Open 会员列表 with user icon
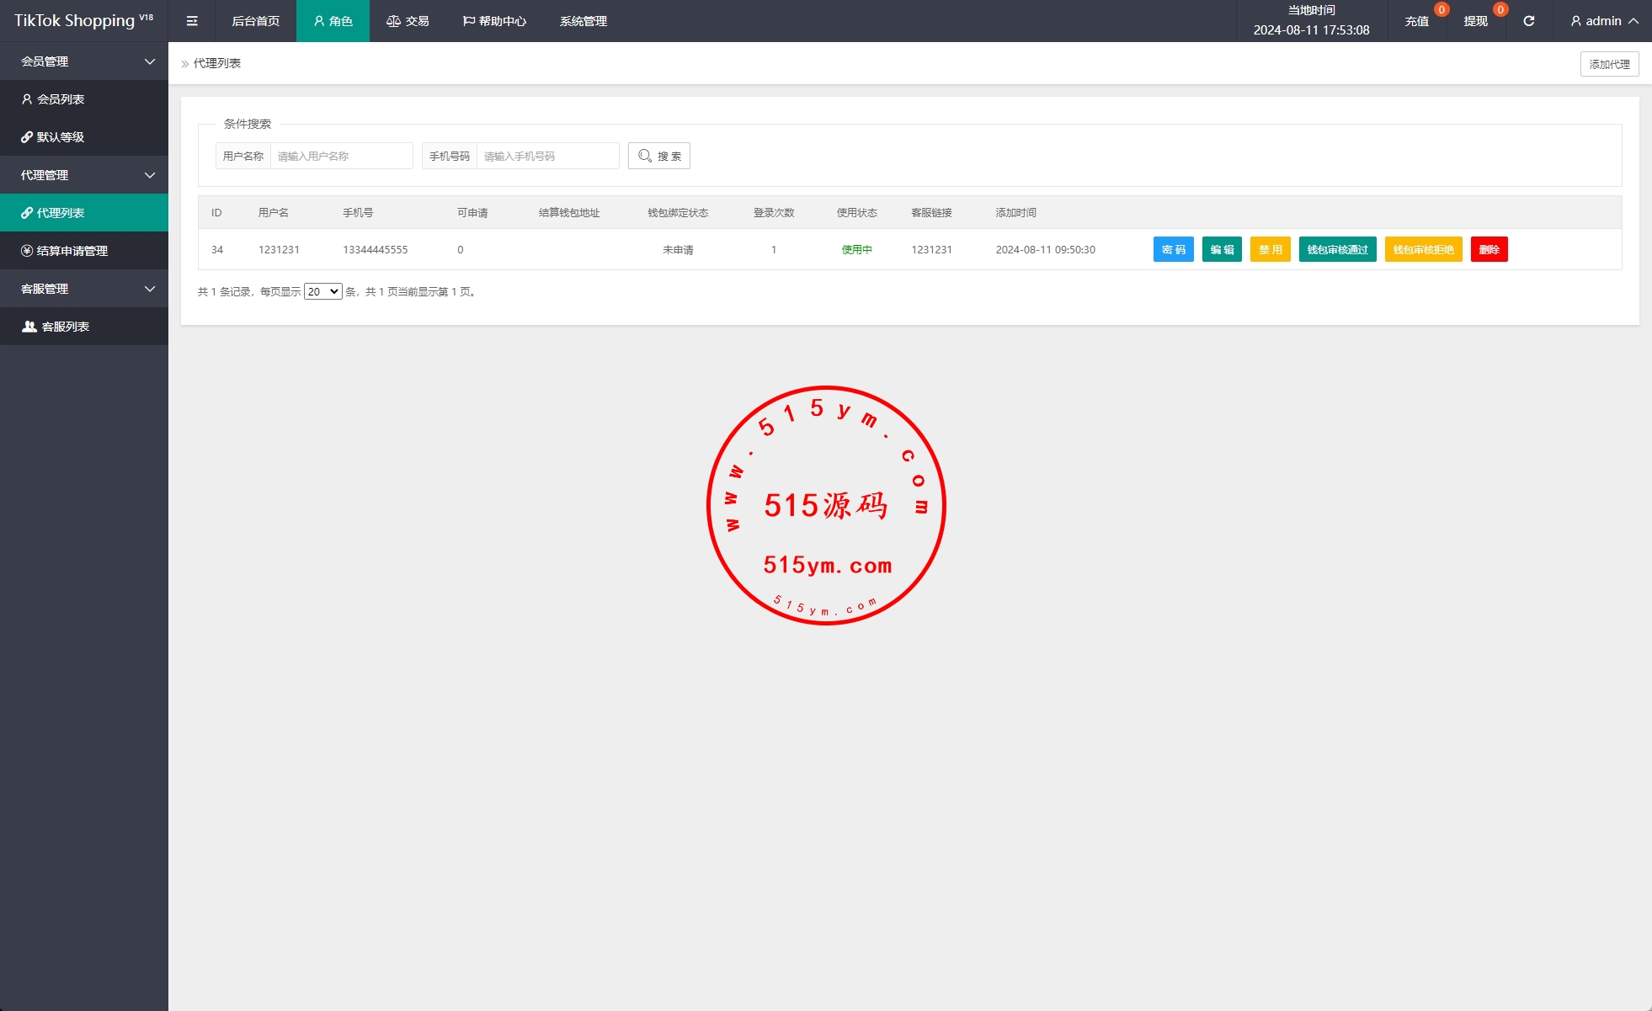This screenshot has height=1011, width=1652. click(x=61, y=99)
